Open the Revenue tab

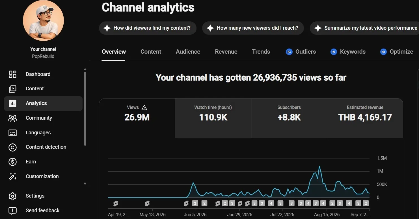226,52
